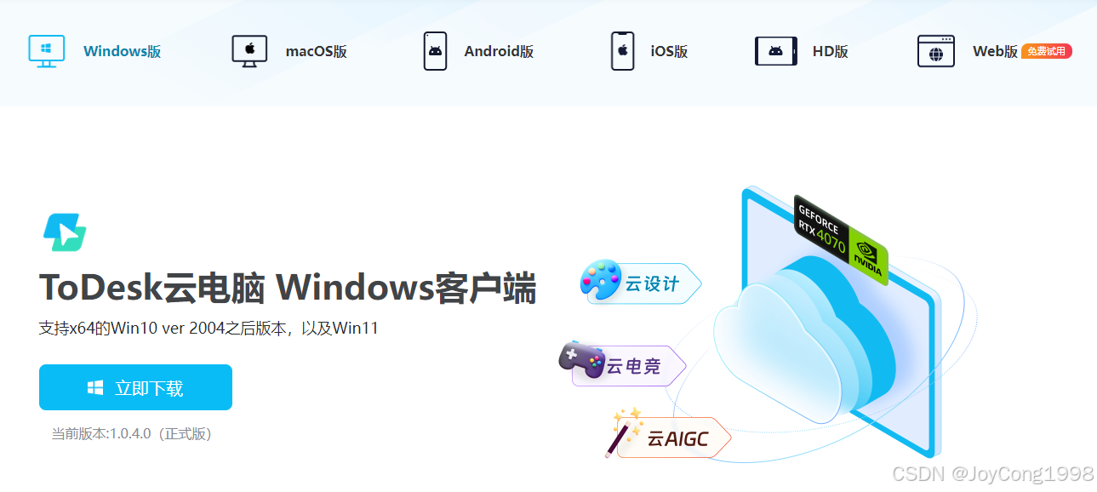
Task: Click the 支持x64的Win10 requirement text
Action: pyautogui.click(x=209, y=328)
